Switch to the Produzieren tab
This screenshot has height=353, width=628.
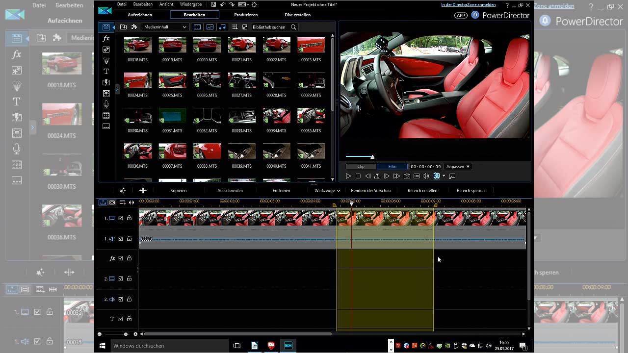246,15
